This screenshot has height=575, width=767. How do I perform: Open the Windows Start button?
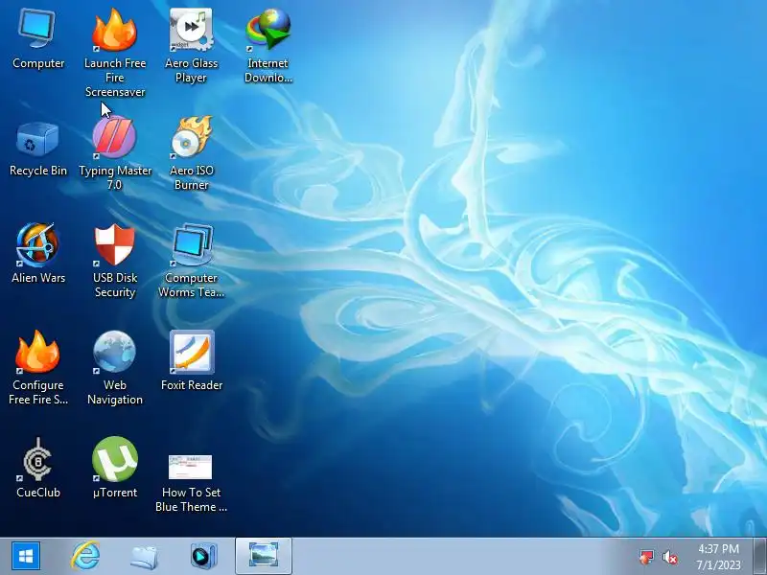[26, 556]
